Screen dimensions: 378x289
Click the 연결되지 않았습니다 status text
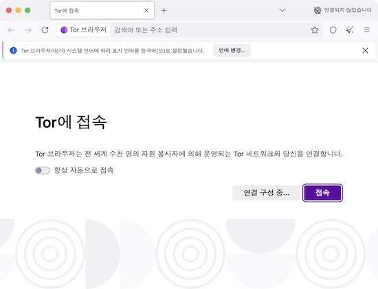coord(348,10)
